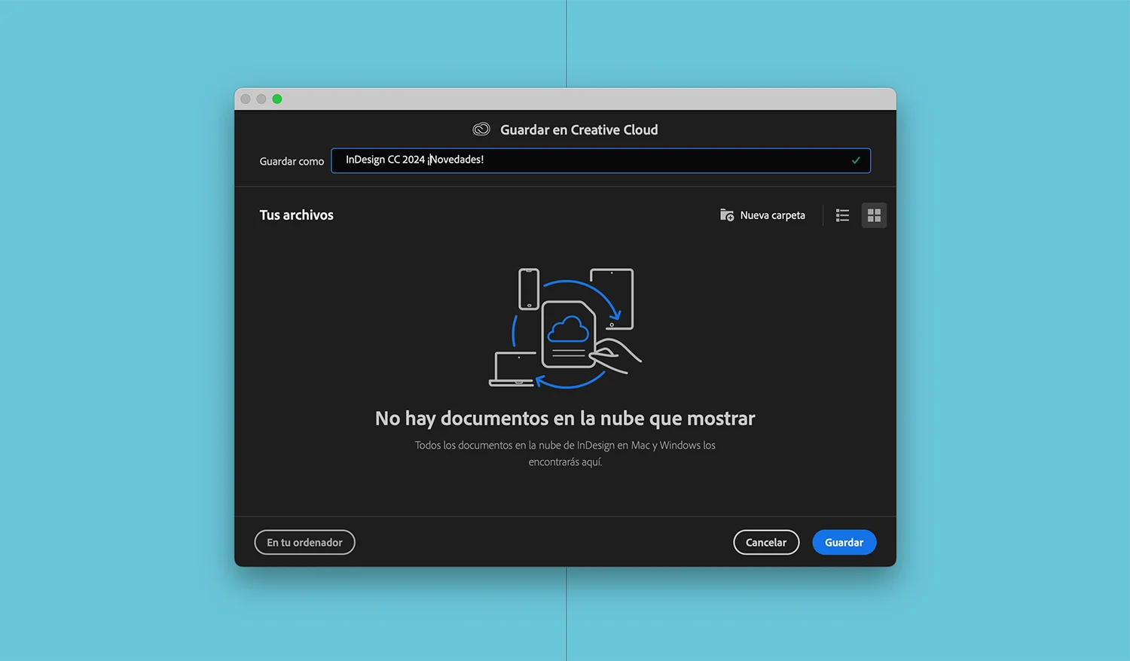Click the green checkmark validating the filename
The width and height of the screenshot is (1130, 661).
855,160
